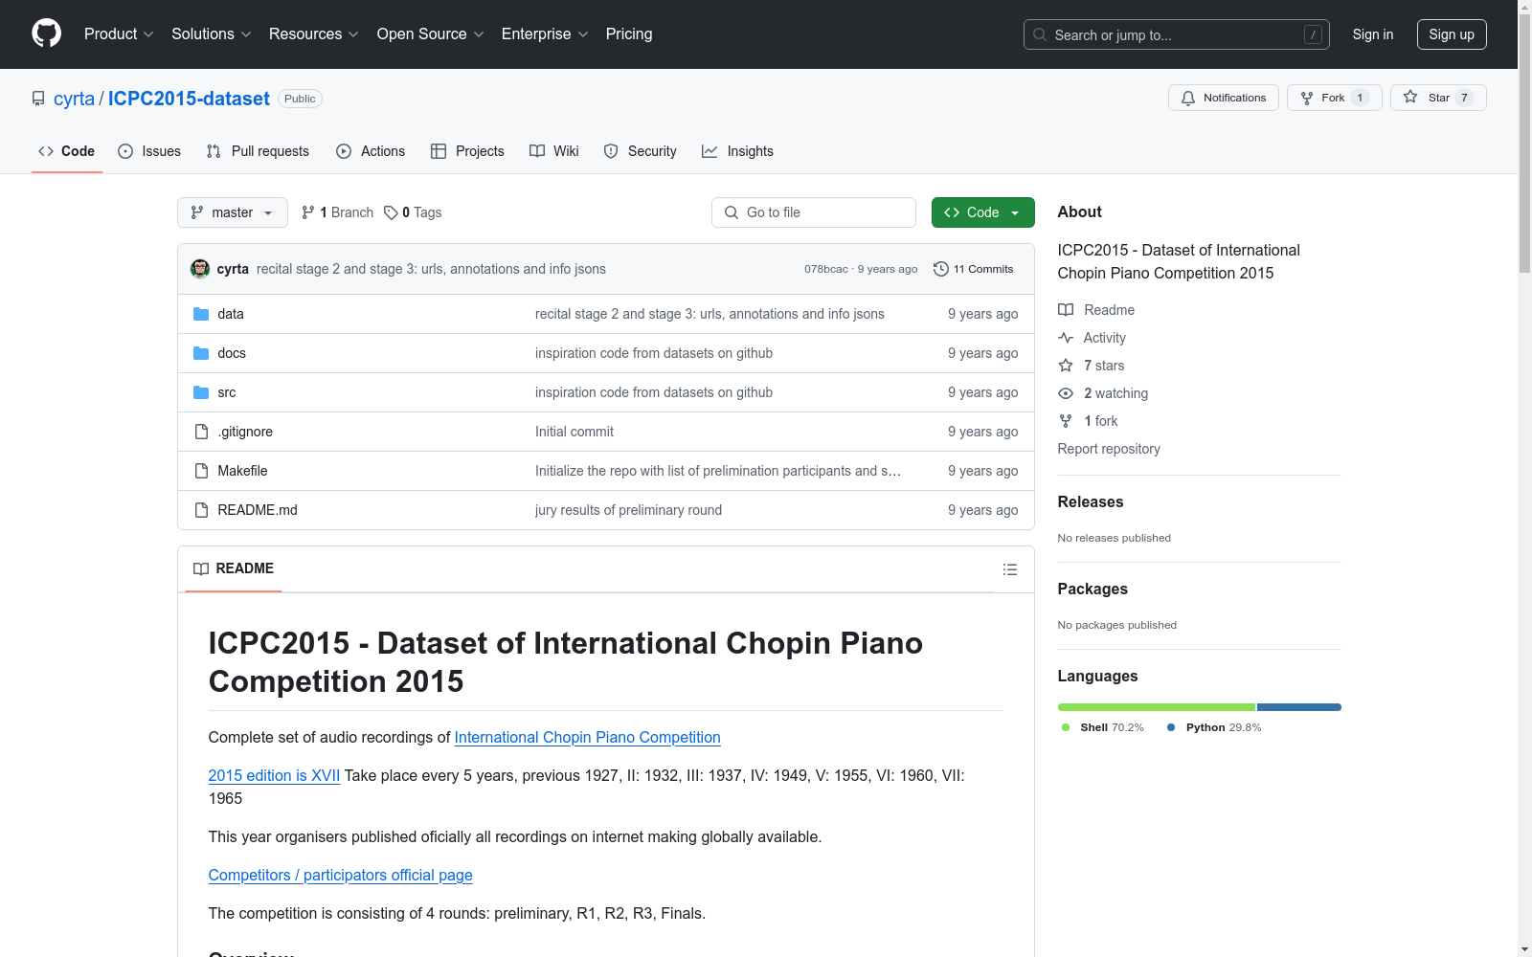The width and height of the screenshot is (1532, 957).
Task: Click the green dot beside Shell 70.2%
Action: 1066,727
